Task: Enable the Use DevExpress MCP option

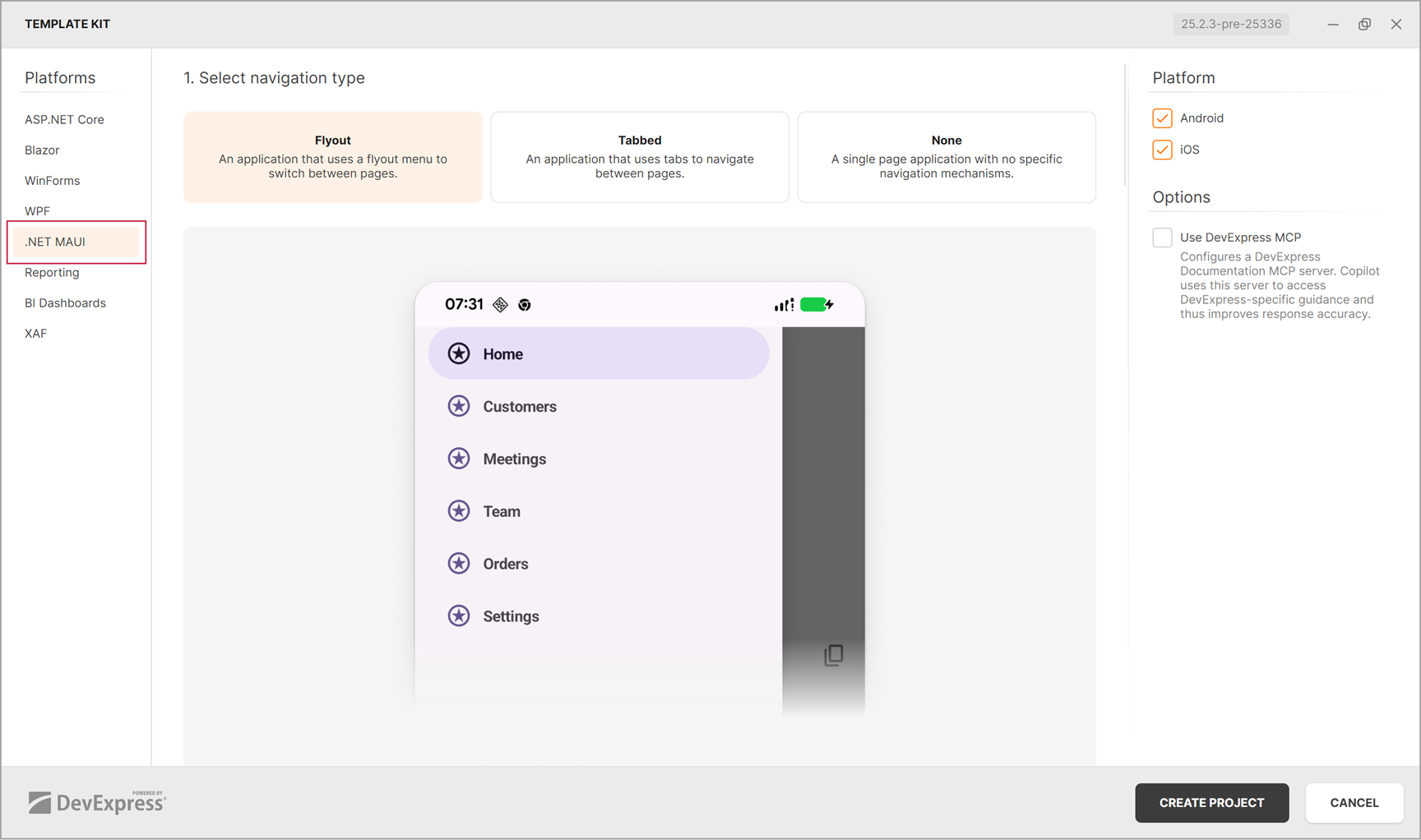Action: point(1162,237)
